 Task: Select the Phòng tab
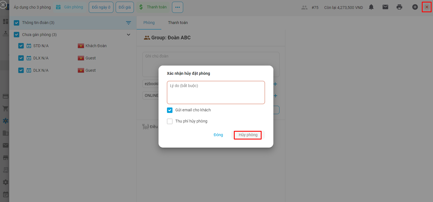click(149, 23)
